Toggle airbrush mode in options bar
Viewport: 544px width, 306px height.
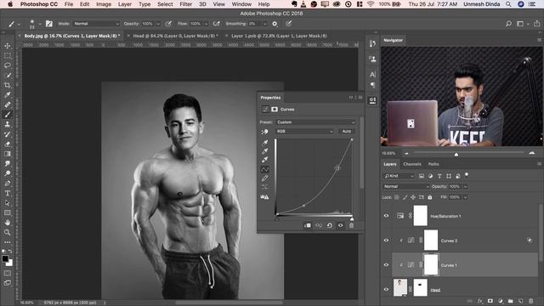[217, 24]
